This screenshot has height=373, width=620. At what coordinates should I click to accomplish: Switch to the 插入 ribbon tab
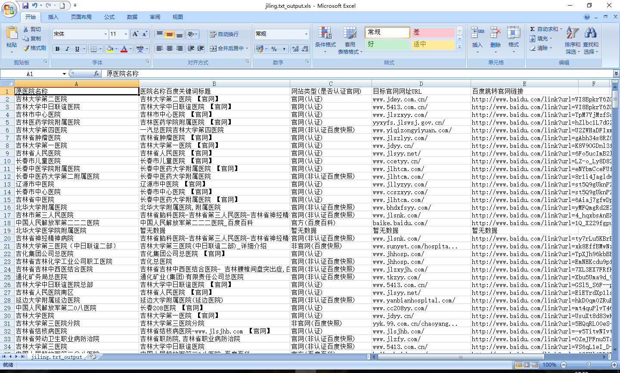tap(53, 17)
